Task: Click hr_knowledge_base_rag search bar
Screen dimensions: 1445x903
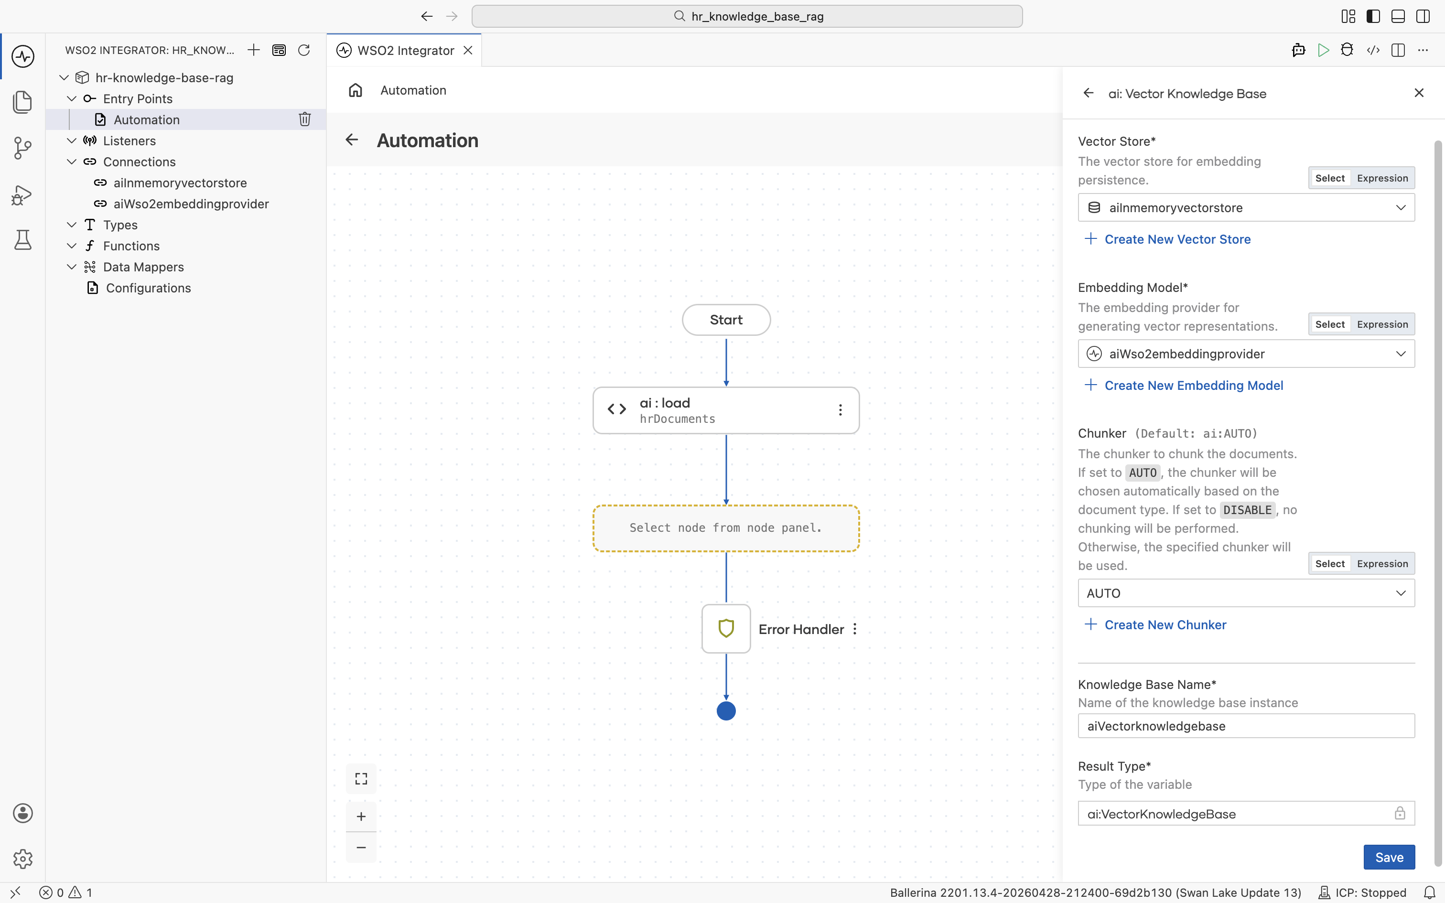Action: (x=747, y=16)
